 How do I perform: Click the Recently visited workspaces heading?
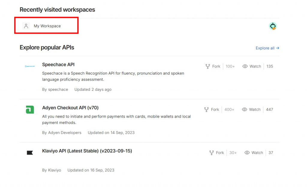(57, 10)
